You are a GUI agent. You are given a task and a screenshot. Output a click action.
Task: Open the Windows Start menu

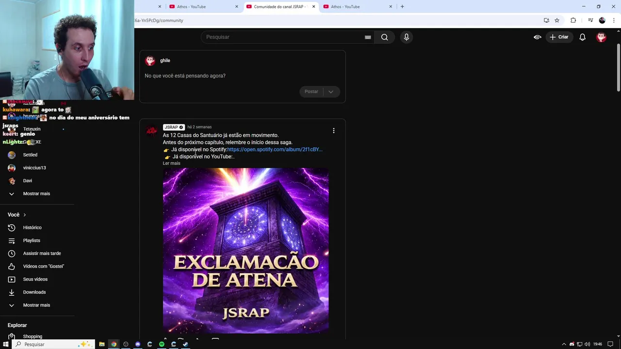pos(5,344)
